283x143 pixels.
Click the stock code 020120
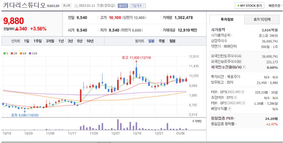(x=53, y=6)
